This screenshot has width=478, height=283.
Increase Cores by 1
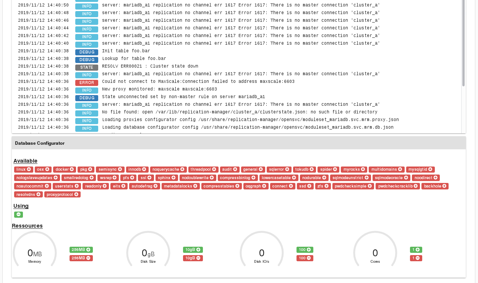tap(416, 249)
